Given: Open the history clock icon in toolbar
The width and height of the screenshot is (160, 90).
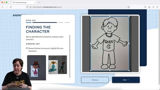Looking at the screenshot, I should coord(145,7).
